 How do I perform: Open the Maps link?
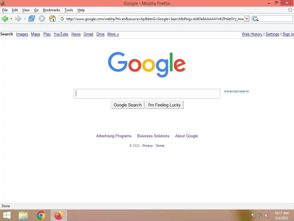pyautogui.click(x=35, y=34)
